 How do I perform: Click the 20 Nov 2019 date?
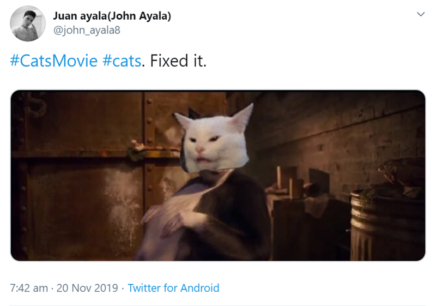88,288
